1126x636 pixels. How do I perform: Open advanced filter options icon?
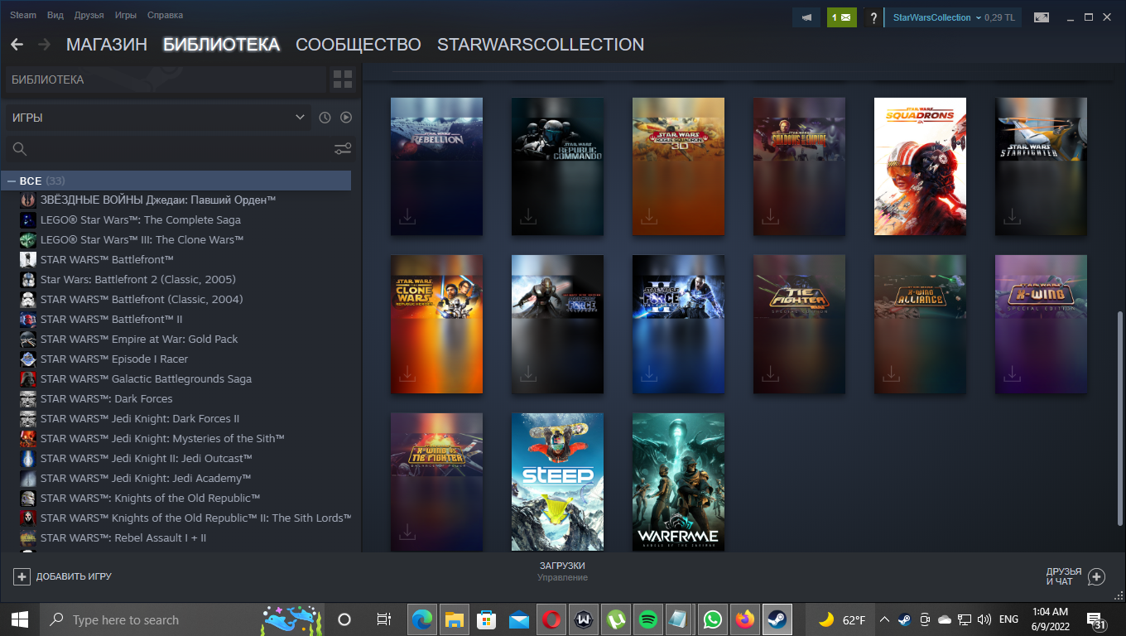click(x=343, y=149)
